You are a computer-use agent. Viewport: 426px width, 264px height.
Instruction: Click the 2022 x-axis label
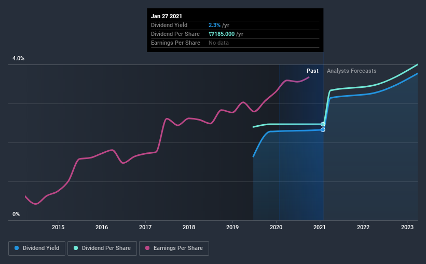click(363, 227)
